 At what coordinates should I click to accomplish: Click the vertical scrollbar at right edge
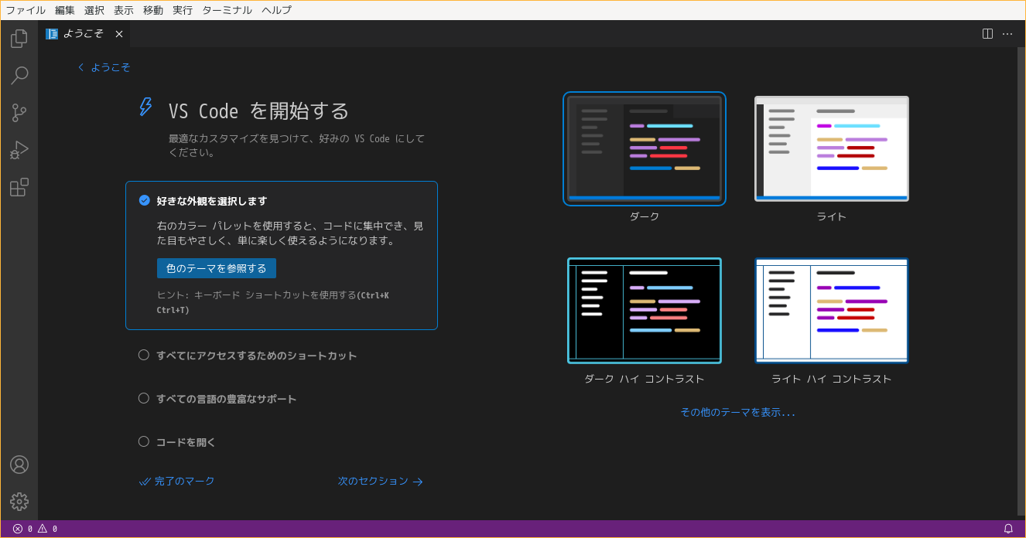(1021, 283)
